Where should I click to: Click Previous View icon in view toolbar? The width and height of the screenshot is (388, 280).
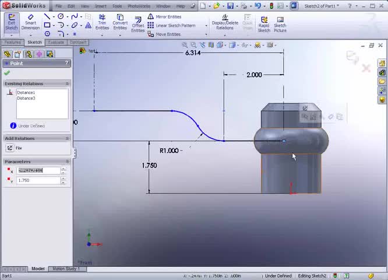202,45
